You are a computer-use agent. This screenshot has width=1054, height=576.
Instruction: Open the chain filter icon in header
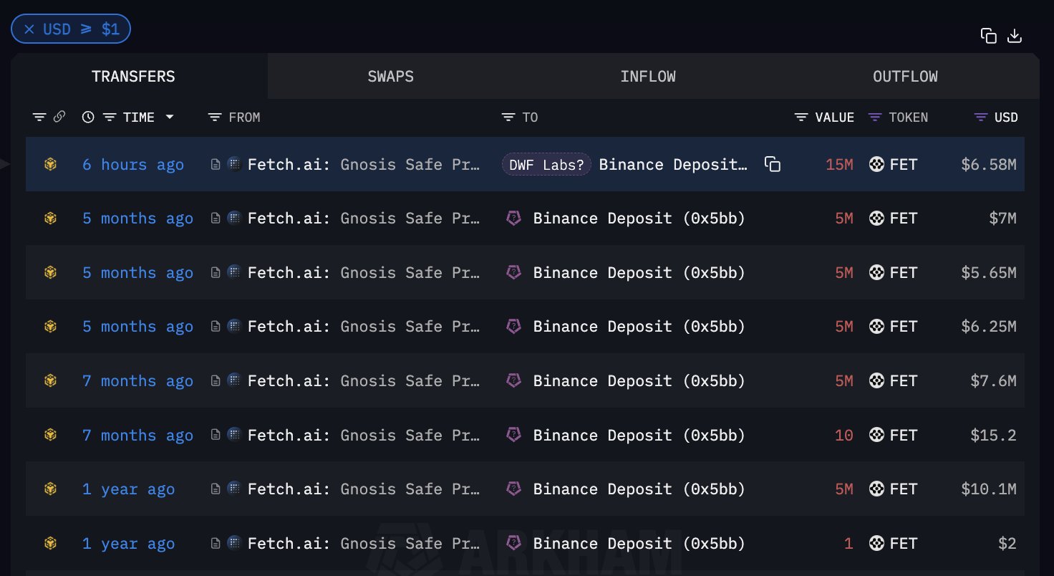[40, 117]
